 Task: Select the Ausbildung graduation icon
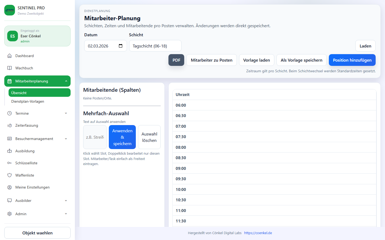(10, 151)
